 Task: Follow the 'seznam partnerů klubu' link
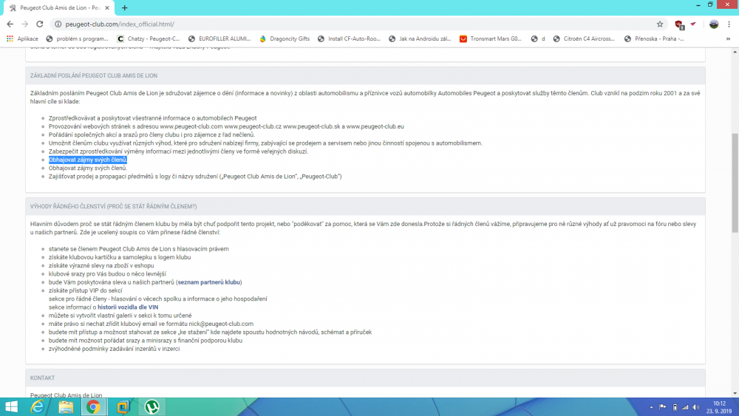[x=209, y=282]
